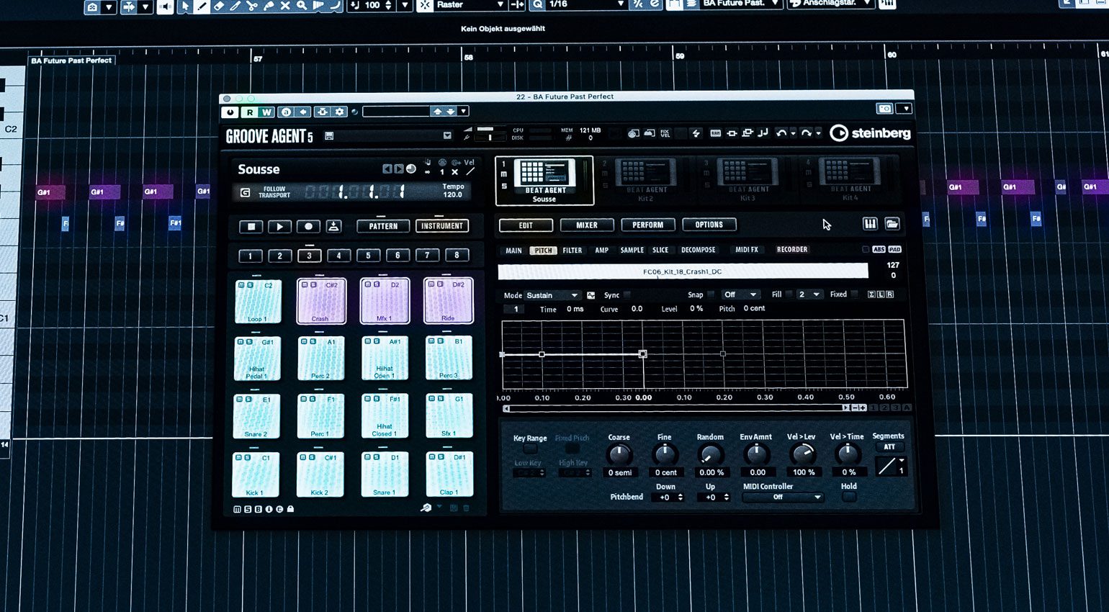Click the snapshot camera icon in plug-in header
This screenshot has width=1109, height=612.
pos(885,109)
